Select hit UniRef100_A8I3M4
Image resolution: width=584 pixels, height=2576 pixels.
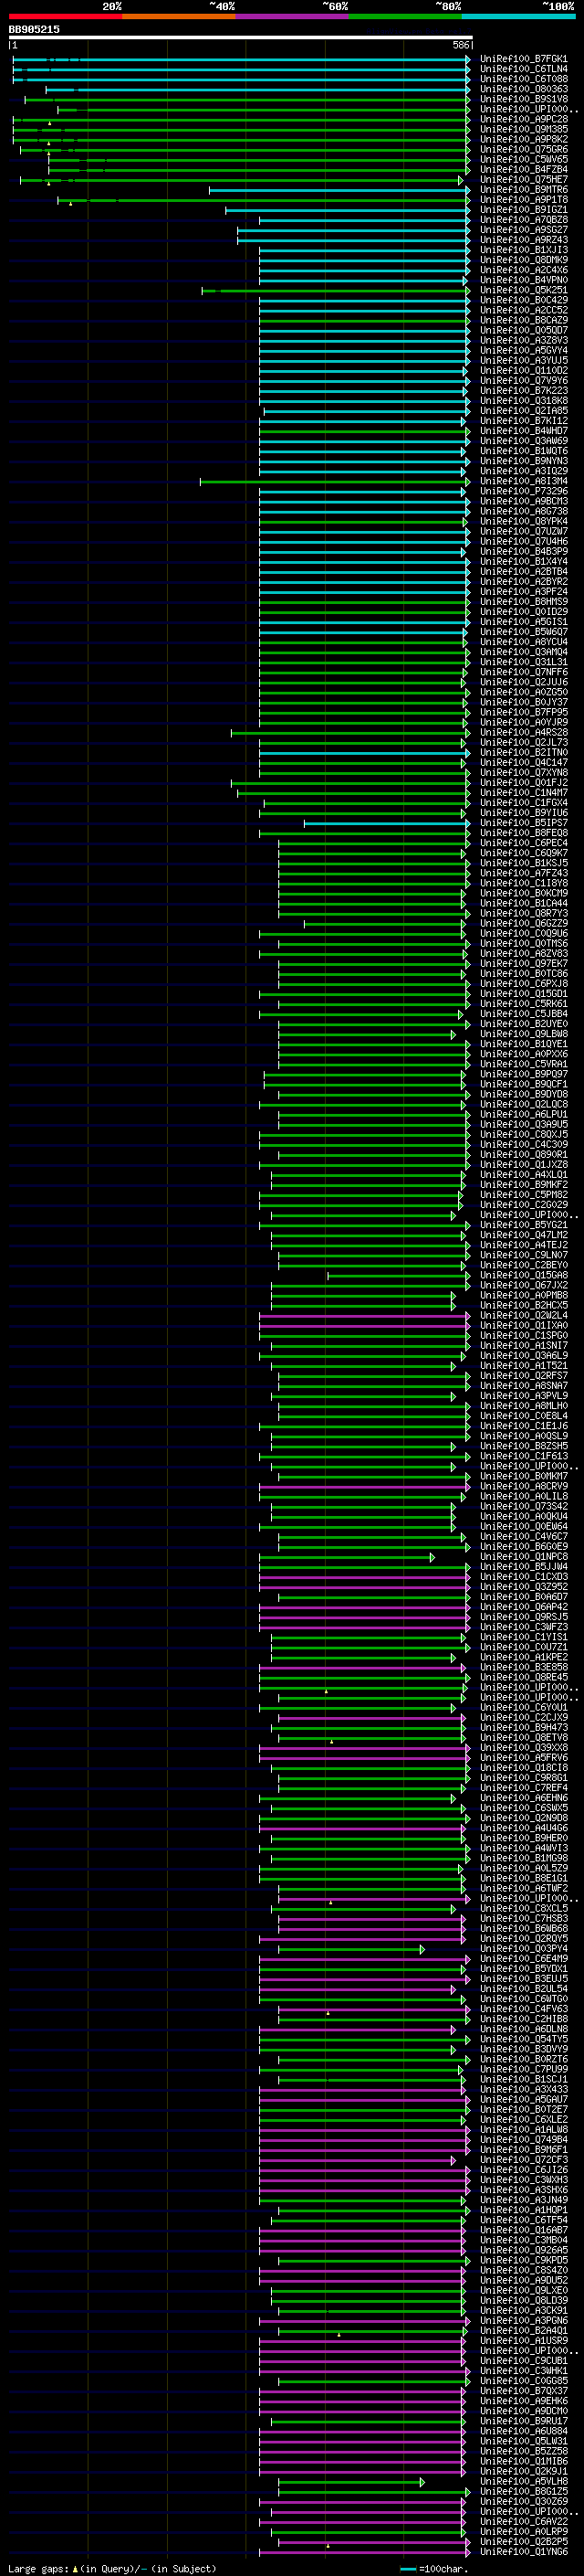click(x=524, y=481)
